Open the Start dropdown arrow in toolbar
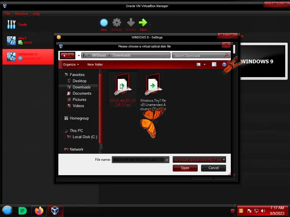The height and width of the screenshot is (217, 290). pos(151,25)
